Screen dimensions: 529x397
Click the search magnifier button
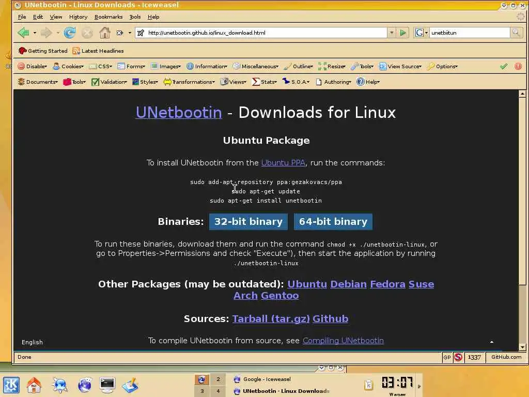pos(516,33)
